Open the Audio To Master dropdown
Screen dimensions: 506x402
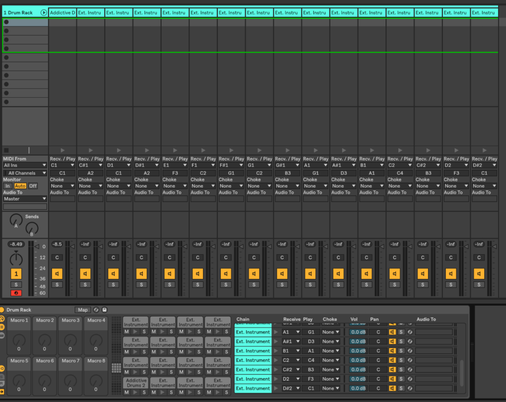(25, 199)
